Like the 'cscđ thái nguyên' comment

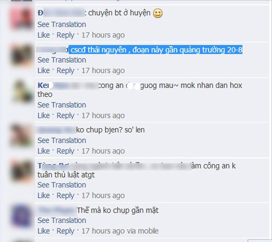point(44,70)
